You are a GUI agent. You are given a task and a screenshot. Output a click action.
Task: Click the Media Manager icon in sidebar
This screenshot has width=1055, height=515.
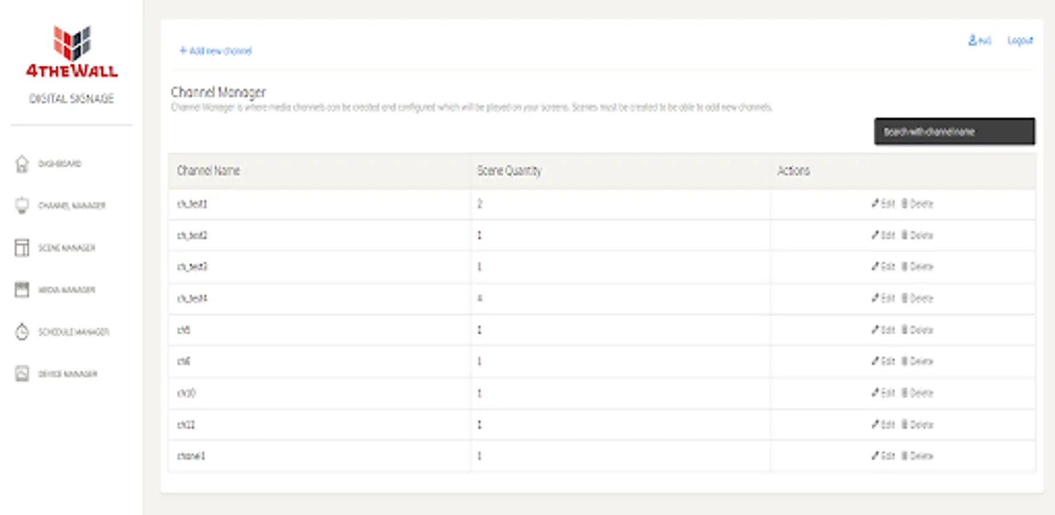pyautogui.click(x=22, y=290)
